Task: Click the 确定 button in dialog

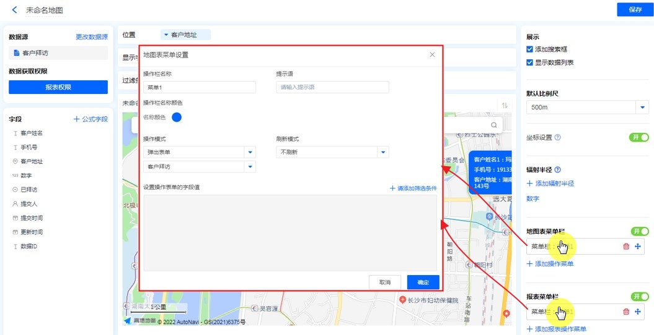Action: (423, 282)
